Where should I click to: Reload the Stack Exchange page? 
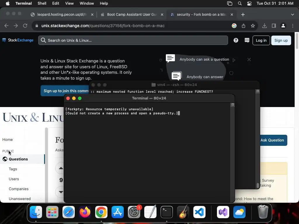tap(25, 26)
